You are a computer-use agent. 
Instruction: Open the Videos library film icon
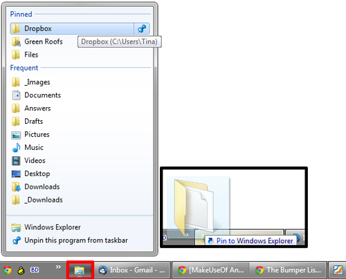point(16,161)
